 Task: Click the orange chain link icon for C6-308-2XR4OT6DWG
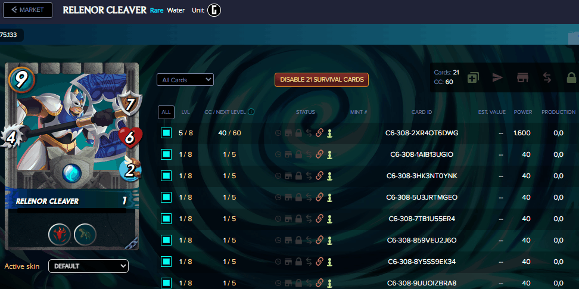[320, 133]
